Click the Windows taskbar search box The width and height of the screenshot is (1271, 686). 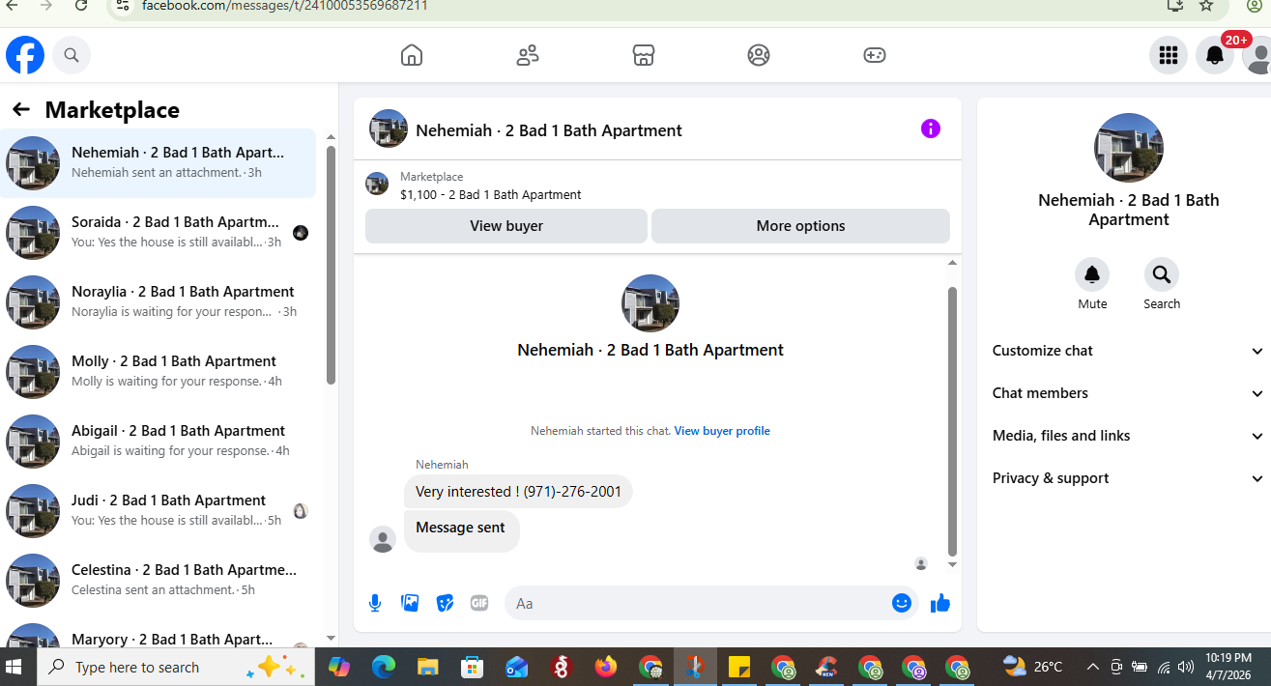176,667
